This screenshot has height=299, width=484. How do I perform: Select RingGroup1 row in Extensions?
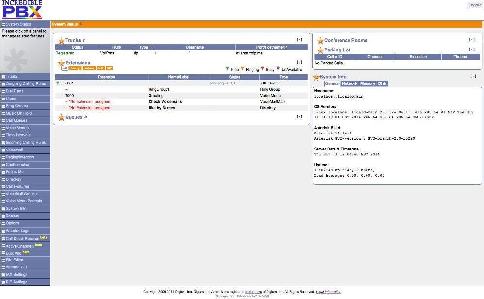pos(182,89)
